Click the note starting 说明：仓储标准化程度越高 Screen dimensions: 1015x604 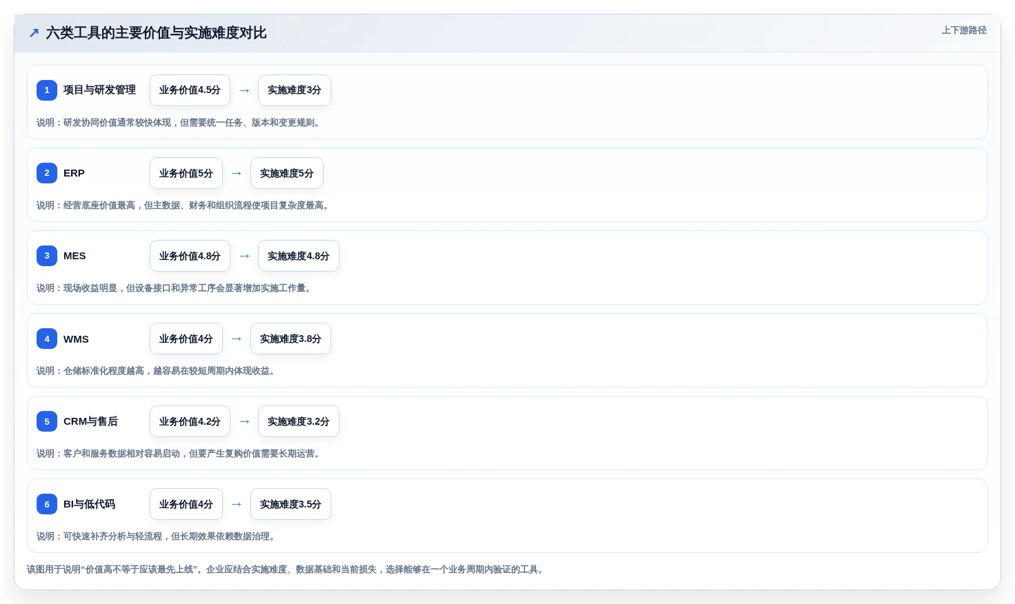tap(157, 371)
